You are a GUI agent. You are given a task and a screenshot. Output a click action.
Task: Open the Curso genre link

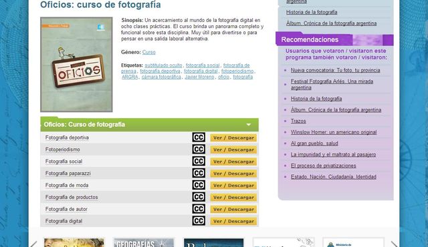click(x=148, y=52)
